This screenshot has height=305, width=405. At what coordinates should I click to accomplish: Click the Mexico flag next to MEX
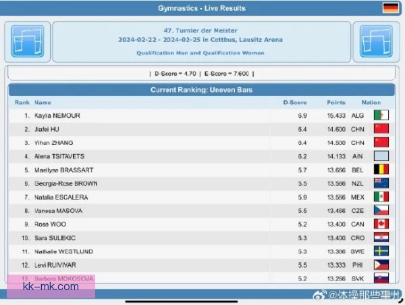tap(381, 197)
